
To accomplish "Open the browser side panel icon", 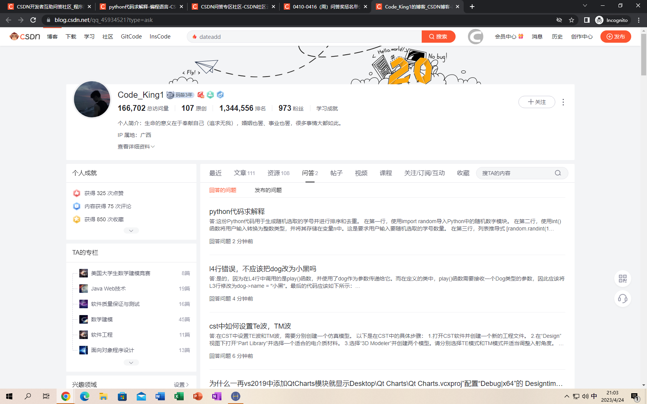I will click(x=587, y=20).
